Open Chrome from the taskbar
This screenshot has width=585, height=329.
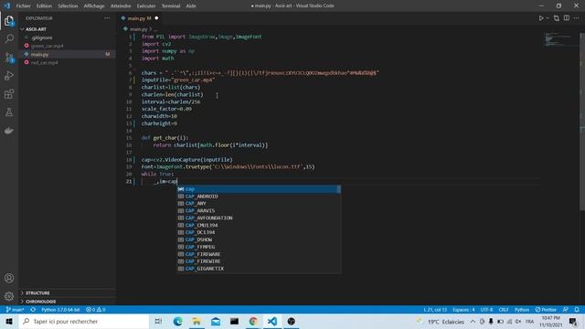(x=253, y=321)
